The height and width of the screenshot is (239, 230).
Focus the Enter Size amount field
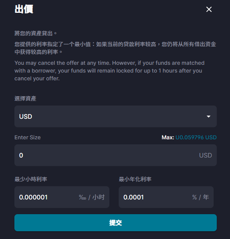(116, 155)
